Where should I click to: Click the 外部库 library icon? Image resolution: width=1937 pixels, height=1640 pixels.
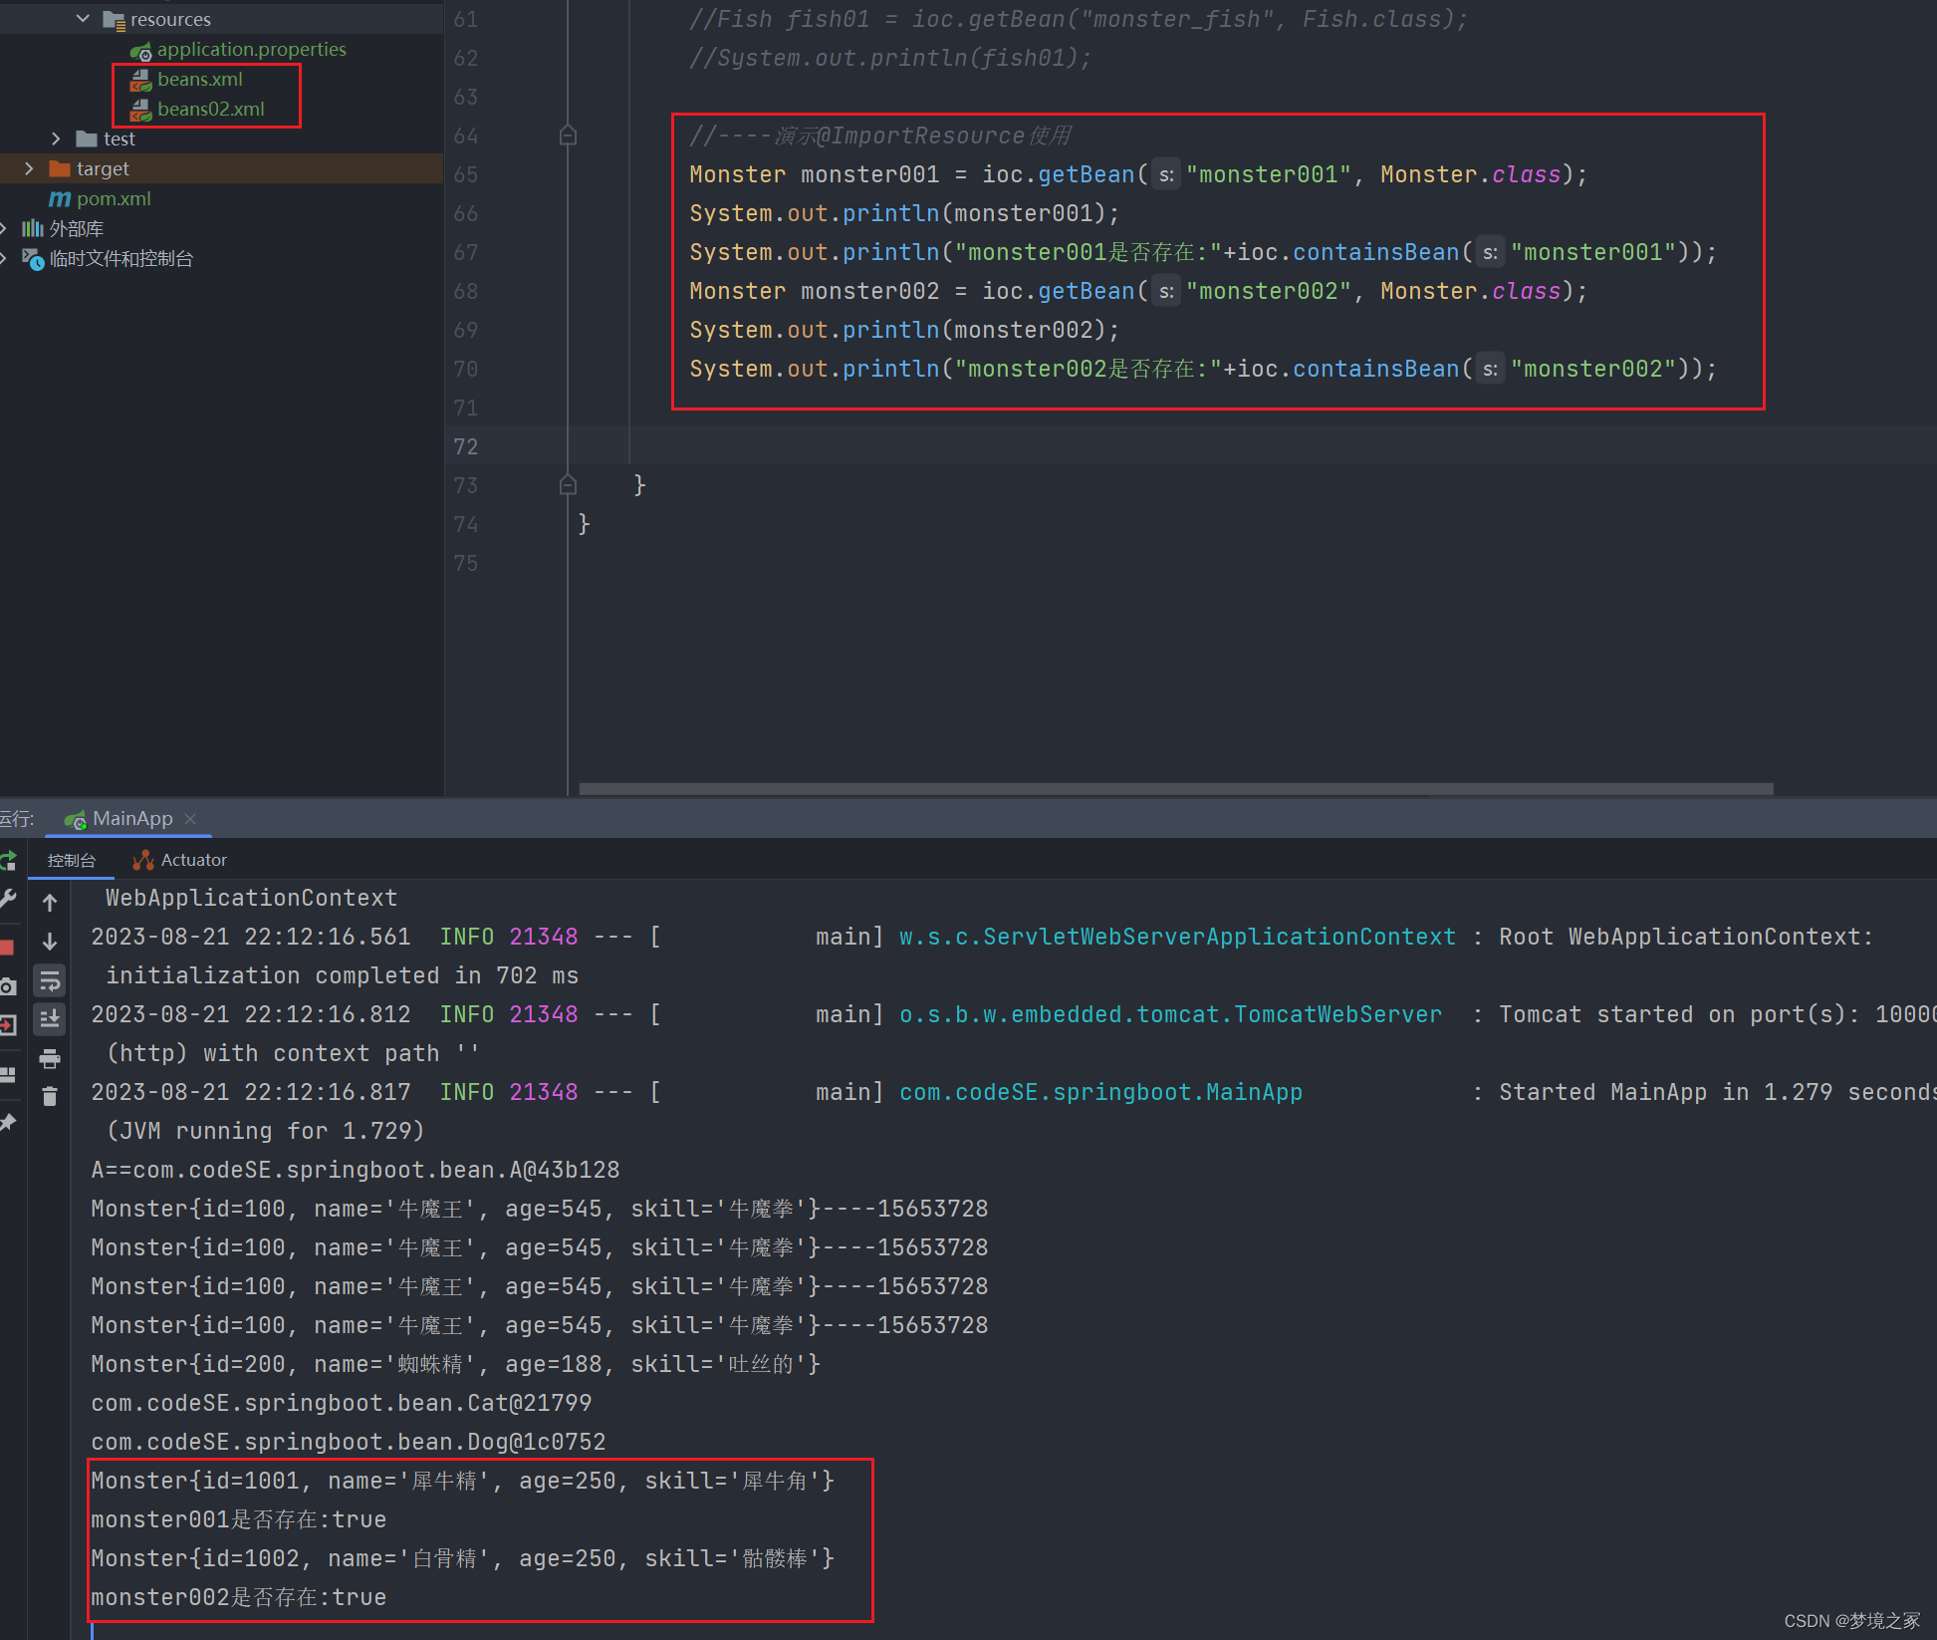(x=33, y=229)
